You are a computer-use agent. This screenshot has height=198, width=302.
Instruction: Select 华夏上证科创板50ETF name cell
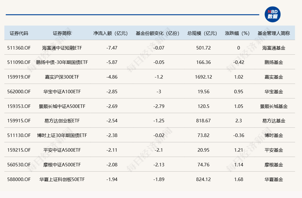point(62,179)
